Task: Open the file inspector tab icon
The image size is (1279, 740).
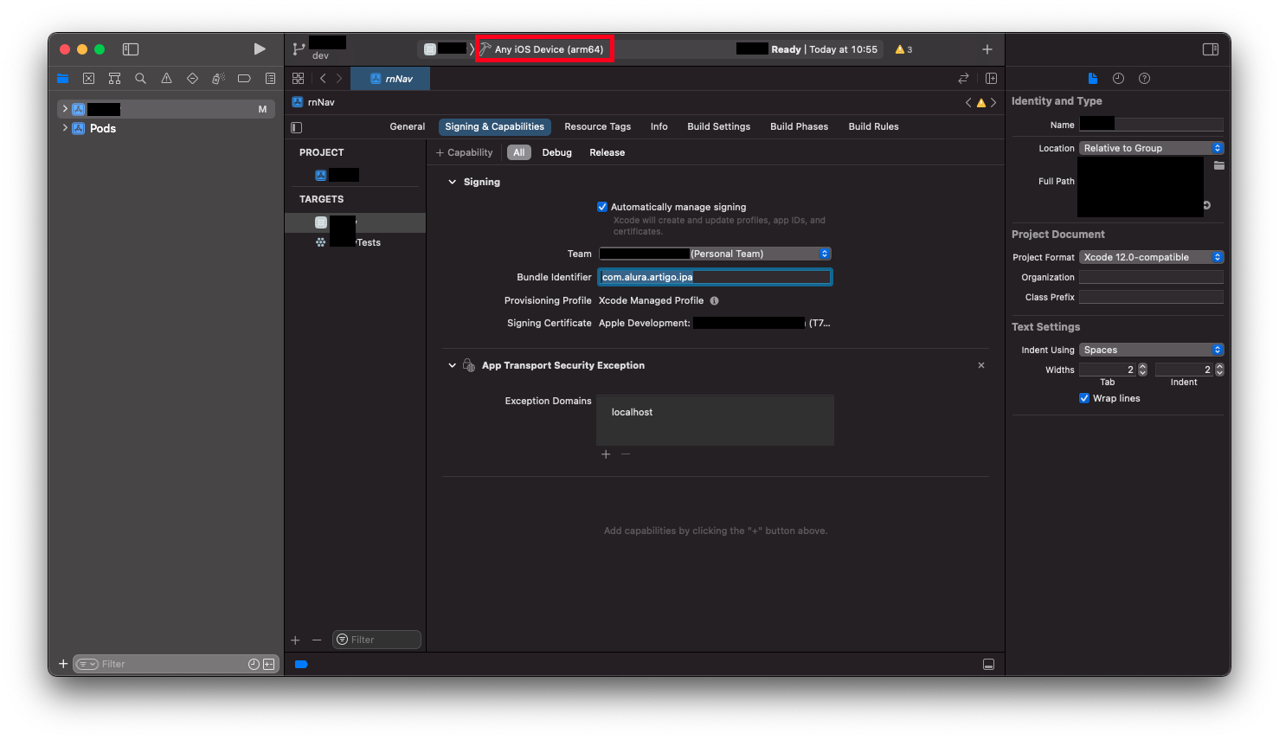Action: pyautogui.click(x=1092, y=79)
